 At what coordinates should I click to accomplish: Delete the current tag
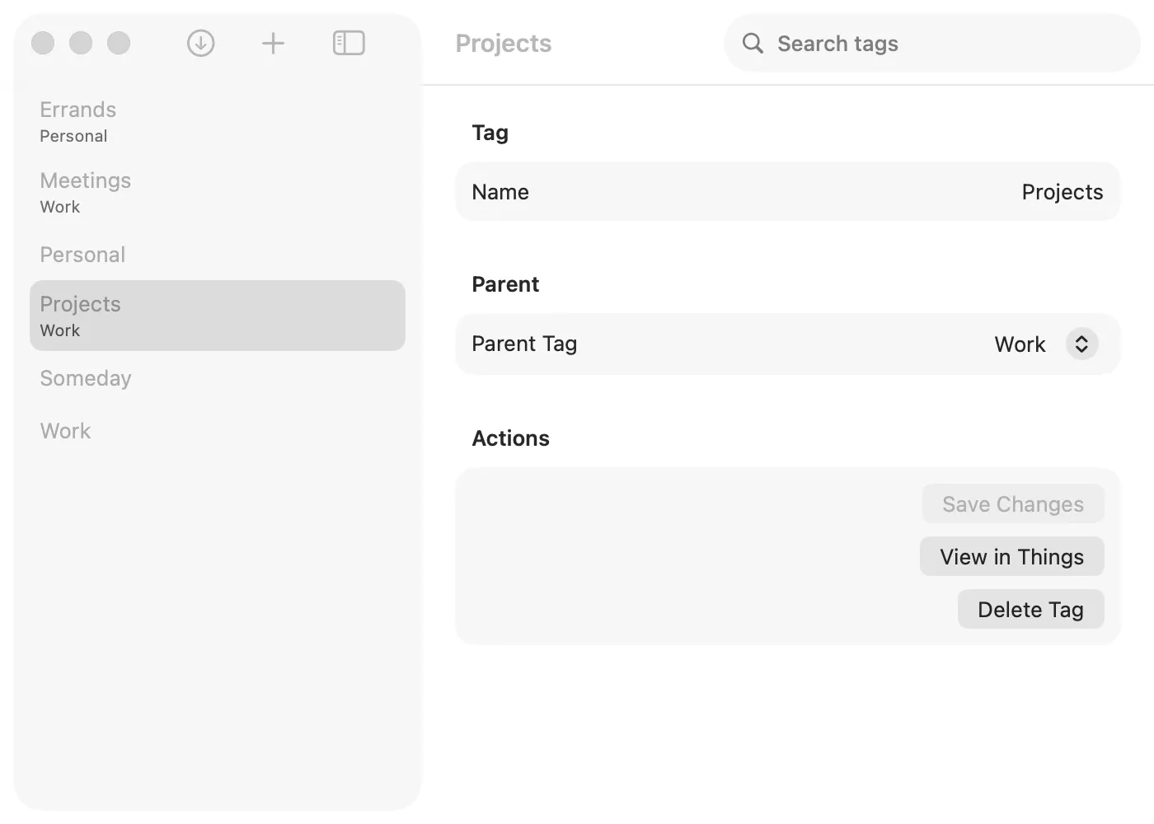click(1030, 609)
